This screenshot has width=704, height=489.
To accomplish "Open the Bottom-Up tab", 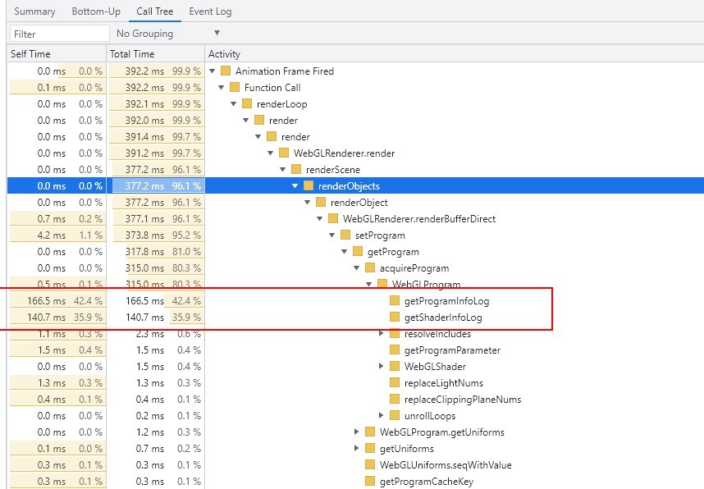I will (95, 11).
